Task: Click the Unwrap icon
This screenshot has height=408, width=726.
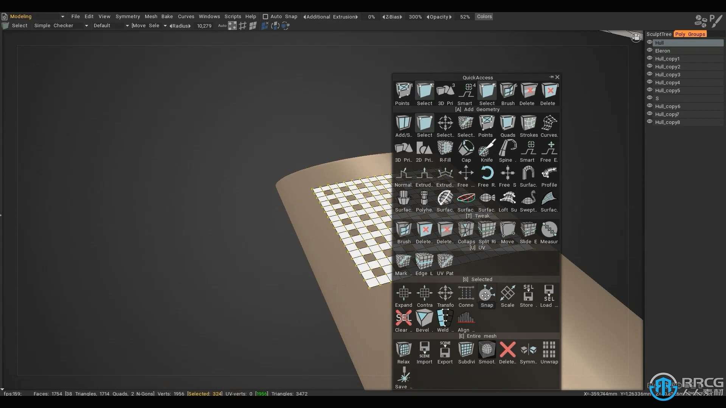Action: 549,353
